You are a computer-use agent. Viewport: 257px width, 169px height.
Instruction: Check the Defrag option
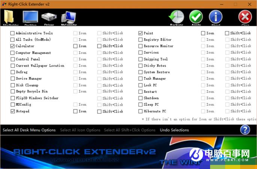pyautogui.click(x=13, y=72)
